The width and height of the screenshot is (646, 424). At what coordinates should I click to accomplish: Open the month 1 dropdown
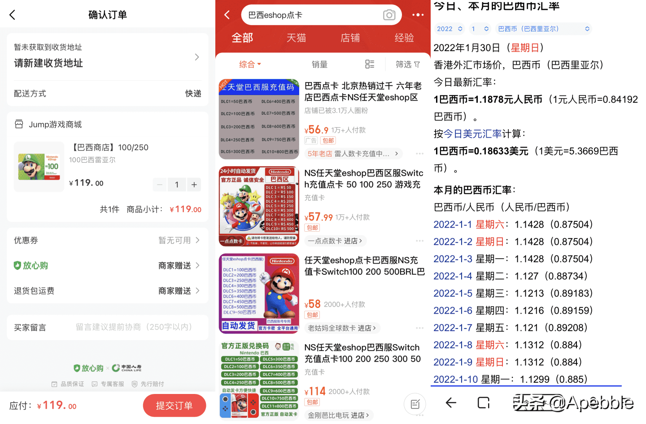(480, 29)
